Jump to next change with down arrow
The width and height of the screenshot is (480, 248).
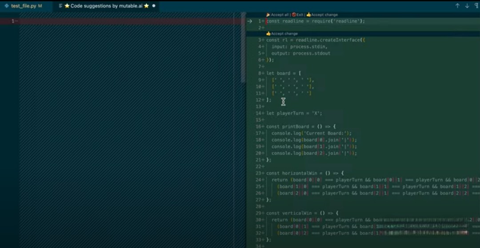pyautogui.click(x=467, y=6)
